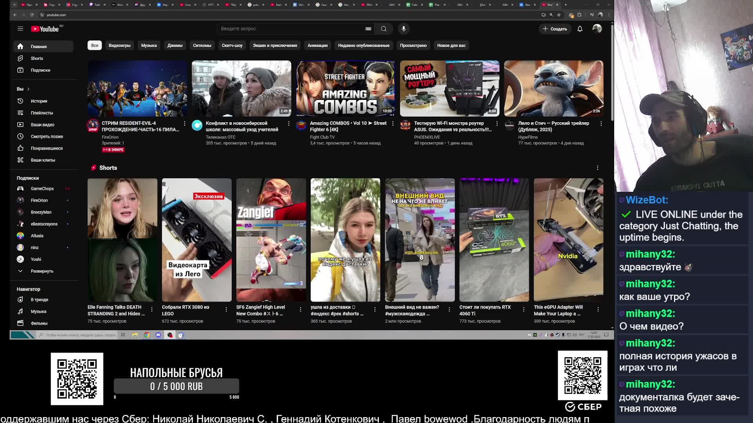Open Discord from the taskbar

click(x=158, y=335)
